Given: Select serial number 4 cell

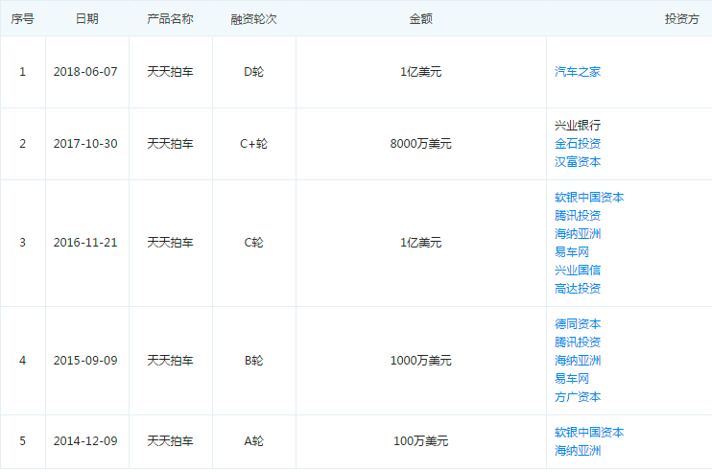Looking at the screenshot, I should (x=22, y=361).
